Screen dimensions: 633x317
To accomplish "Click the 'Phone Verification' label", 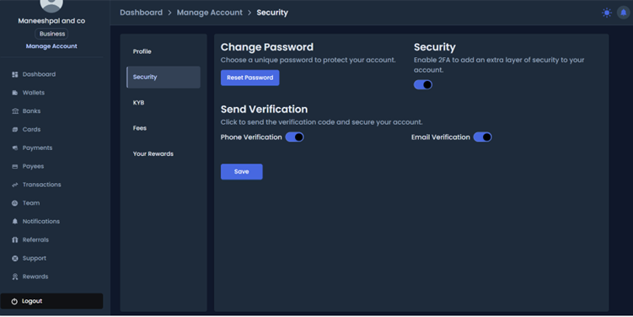I will pos(251,137).
